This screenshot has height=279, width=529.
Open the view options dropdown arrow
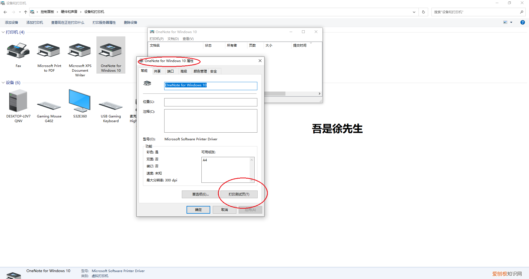tap(511, 22)
